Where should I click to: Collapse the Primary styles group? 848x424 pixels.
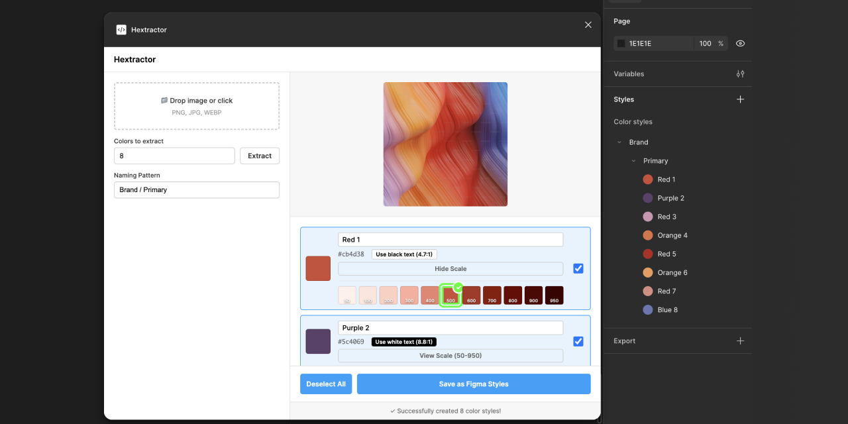tap(633, 160)
